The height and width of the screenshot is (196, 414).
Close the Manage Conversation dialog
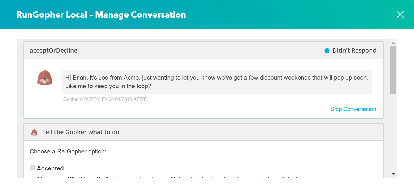click(x=400, y=15)
